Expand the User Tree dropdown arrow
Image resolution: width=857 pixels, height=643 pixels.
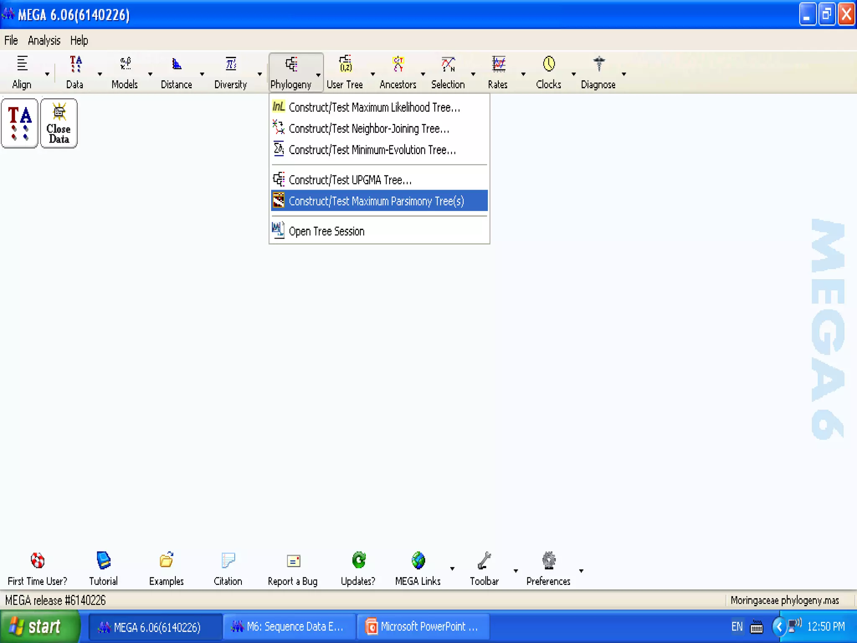[373, 74]
